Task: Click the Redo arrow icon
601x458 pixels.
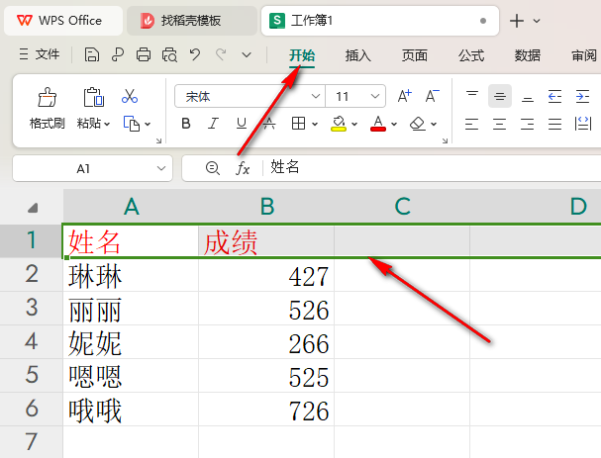Action: point(221,54)
